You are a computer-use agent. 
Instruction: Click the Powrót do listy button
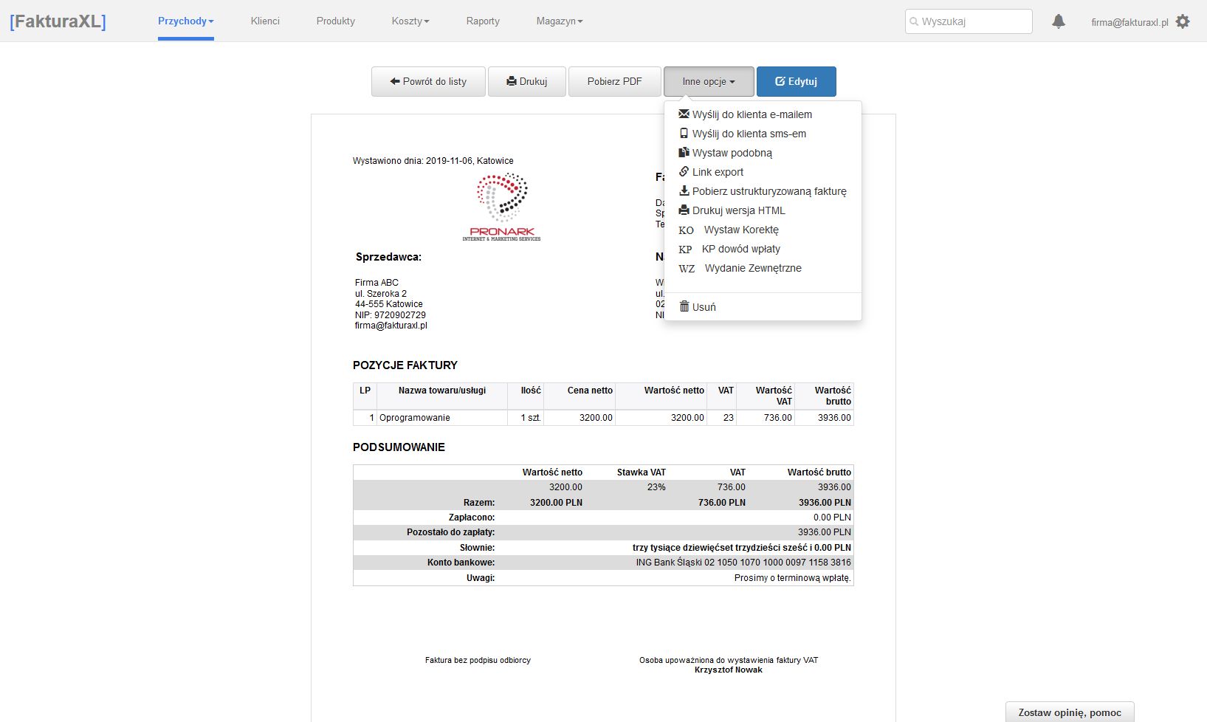coord(428,81)
